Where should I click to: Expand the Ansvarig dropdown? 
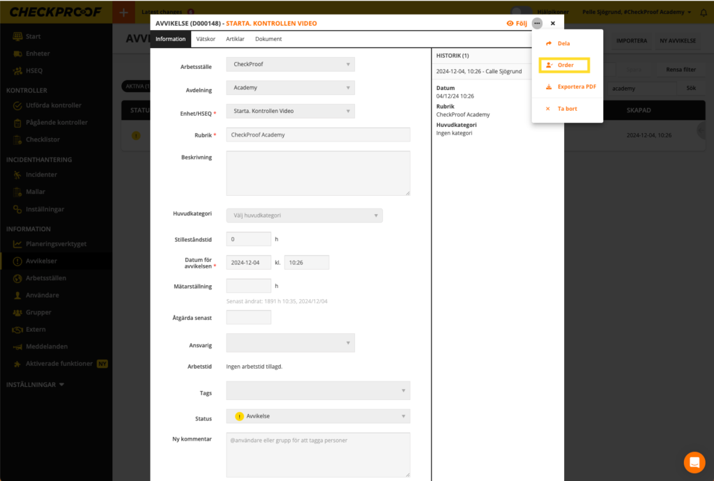click(290, 343)
